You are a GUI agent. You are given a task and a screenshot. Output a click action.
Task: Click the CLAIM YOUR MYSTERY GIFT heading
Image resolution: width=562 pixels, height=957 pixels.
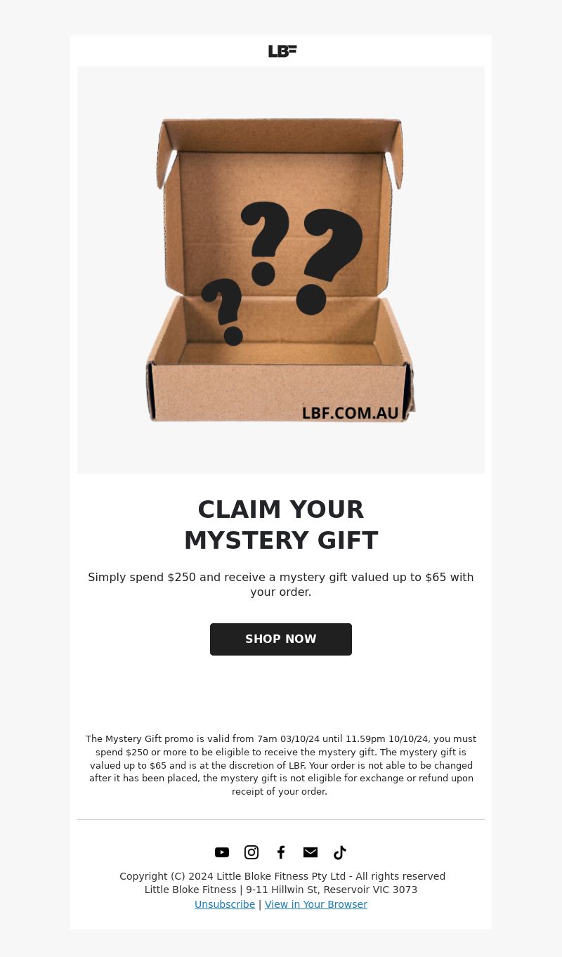[x=281, y=525]
